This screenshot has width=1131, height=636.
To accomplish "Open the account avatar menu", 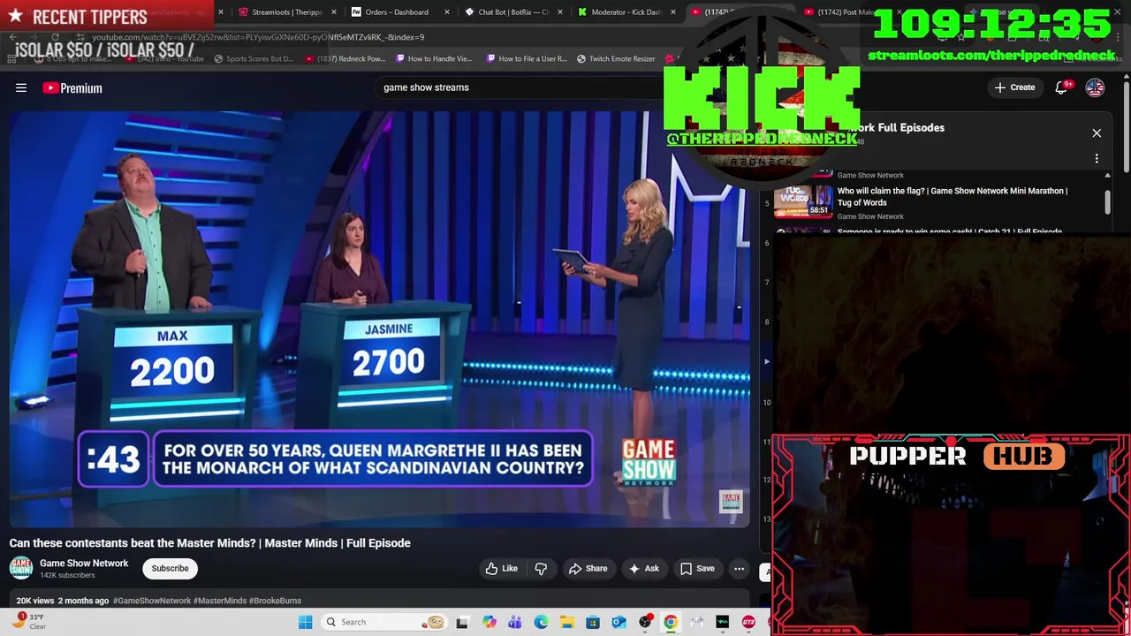I will (x=1095, y=87).
